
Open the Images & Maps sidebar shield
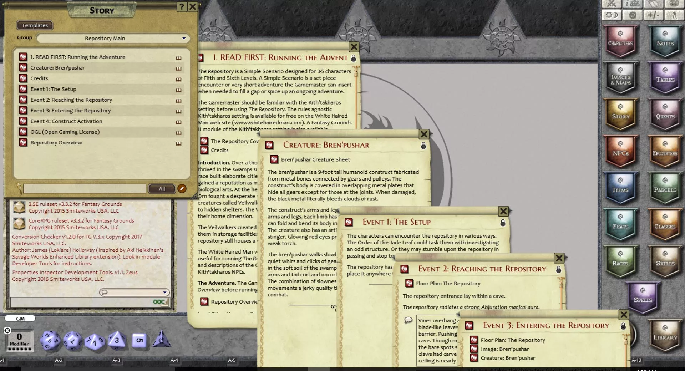pos(620,78)
